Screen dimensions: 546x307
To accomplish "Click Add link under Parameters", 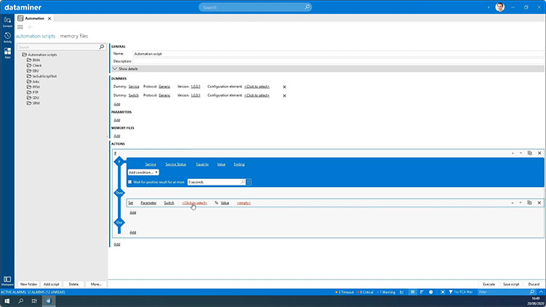I will click(117, 120).
